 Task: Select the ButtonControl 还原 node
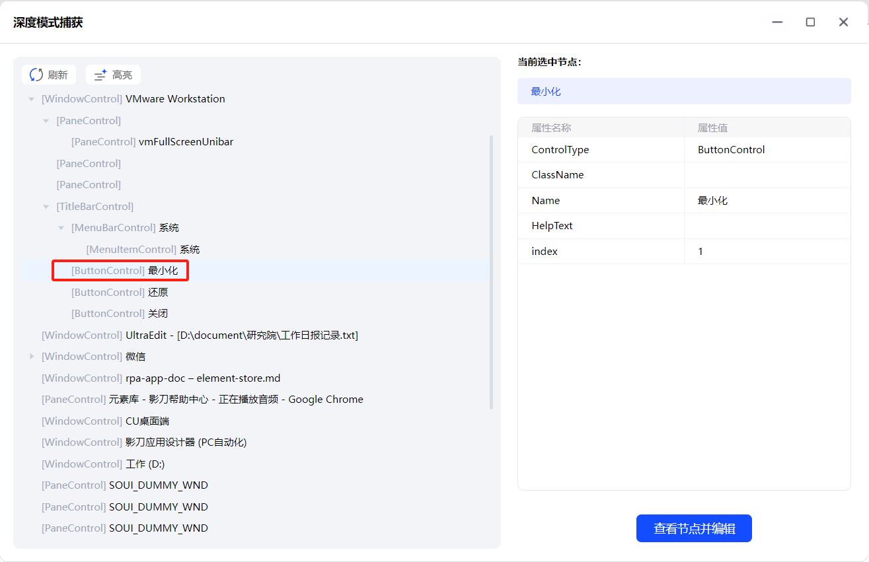[120, 293]
